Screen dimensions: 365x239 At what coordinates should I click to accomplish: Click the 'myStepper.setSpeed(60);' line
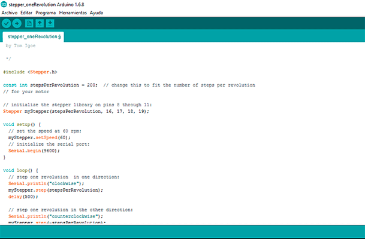tap(40, 137)
